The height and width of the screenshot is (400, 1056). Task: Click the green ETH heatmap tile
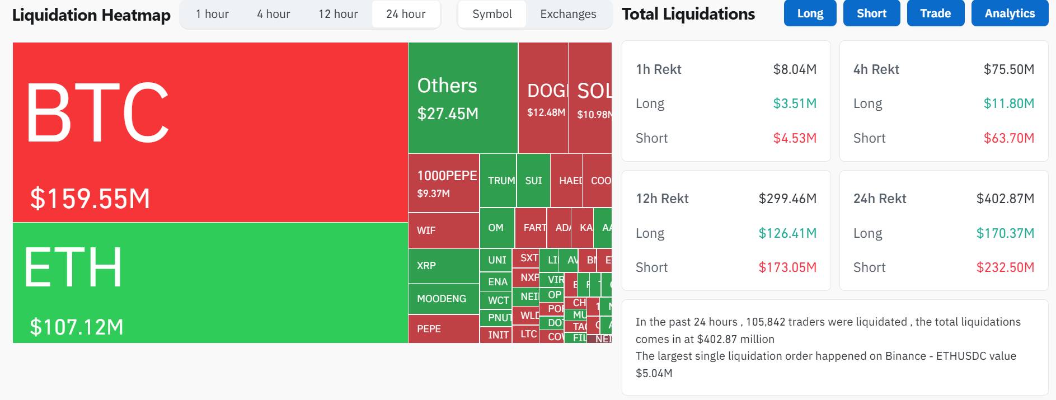coord(210,283)
